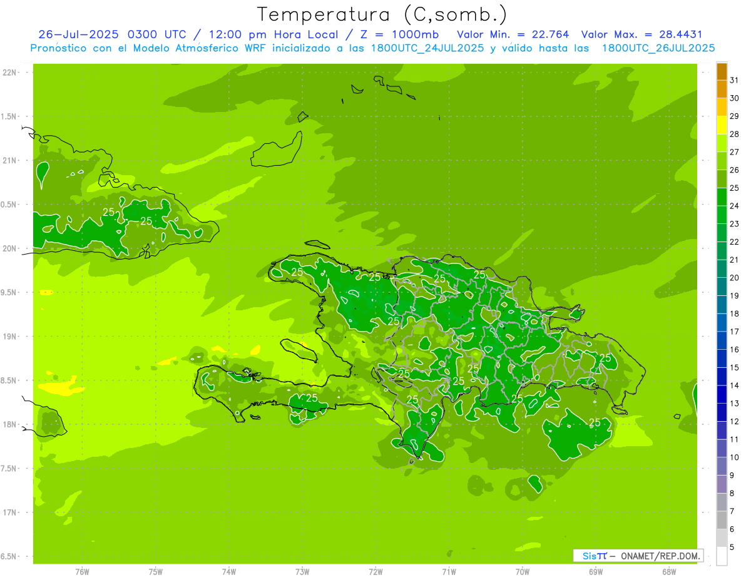Image resolution: width=751 pixels, height=580 pixels.
Task: Select the 73W longitude axis label
Action: [x=302, y=572]
